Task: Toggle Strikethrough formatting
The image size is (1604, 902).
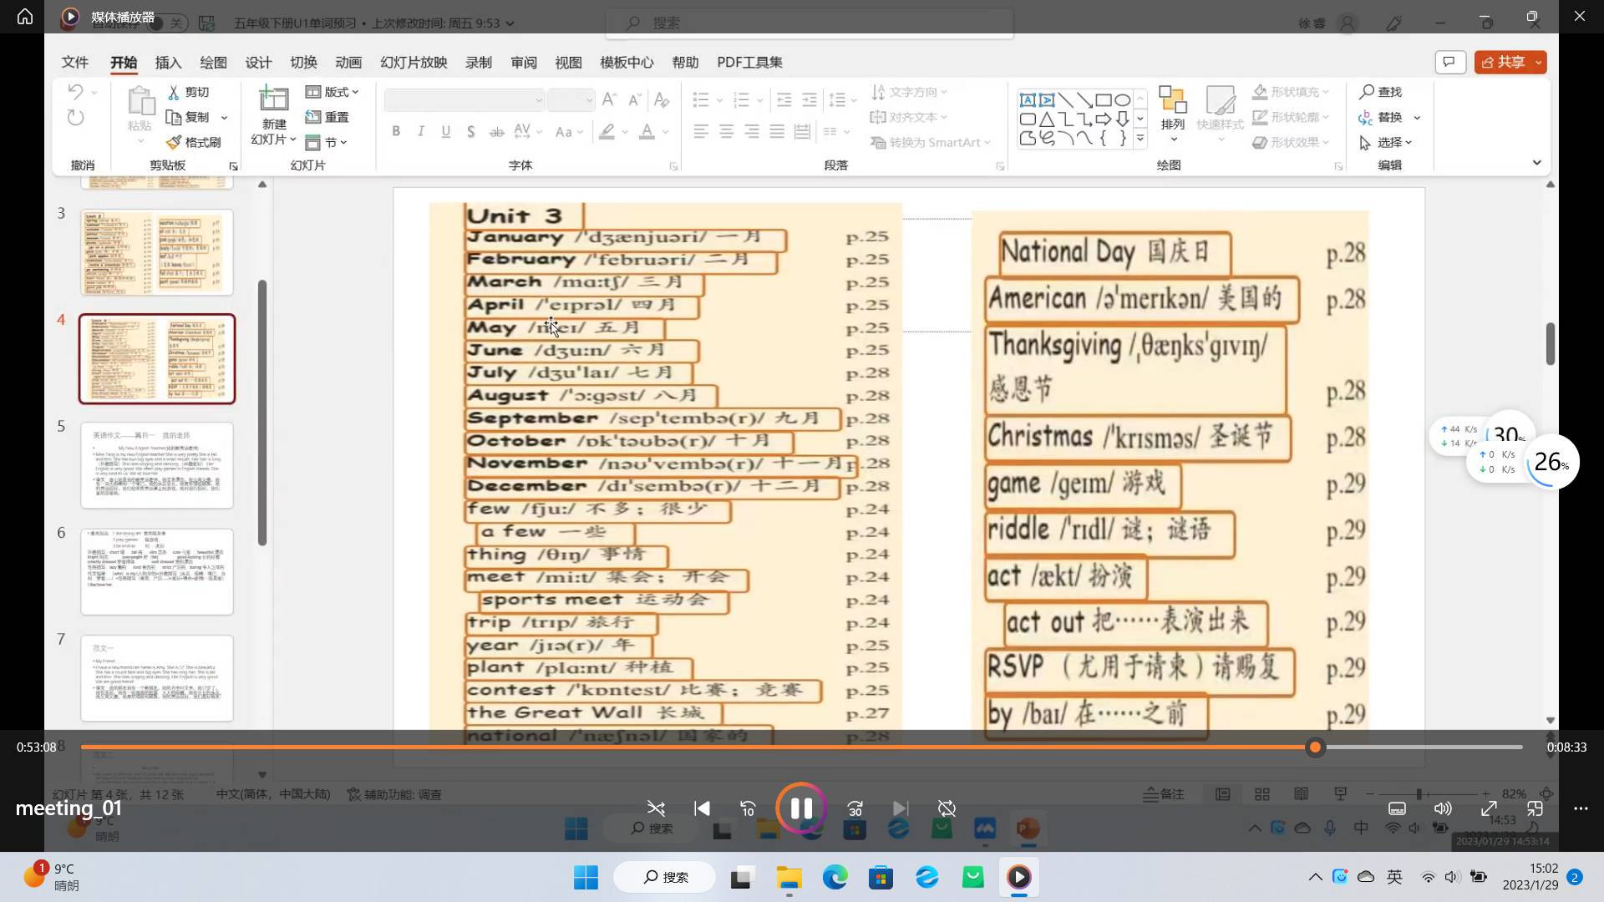Action: 496,131
